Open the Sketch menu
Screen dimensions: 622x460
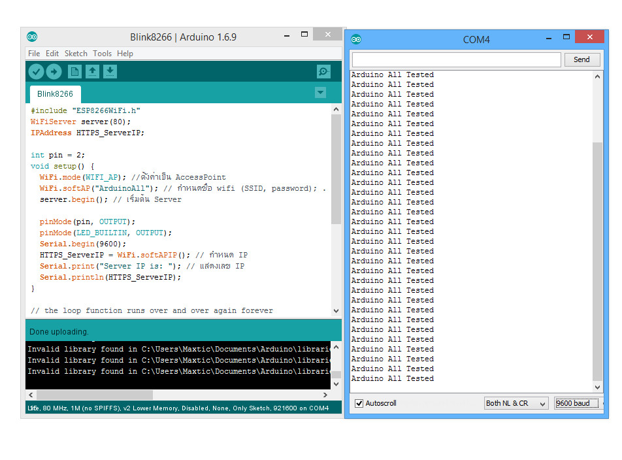coord(76,54)
